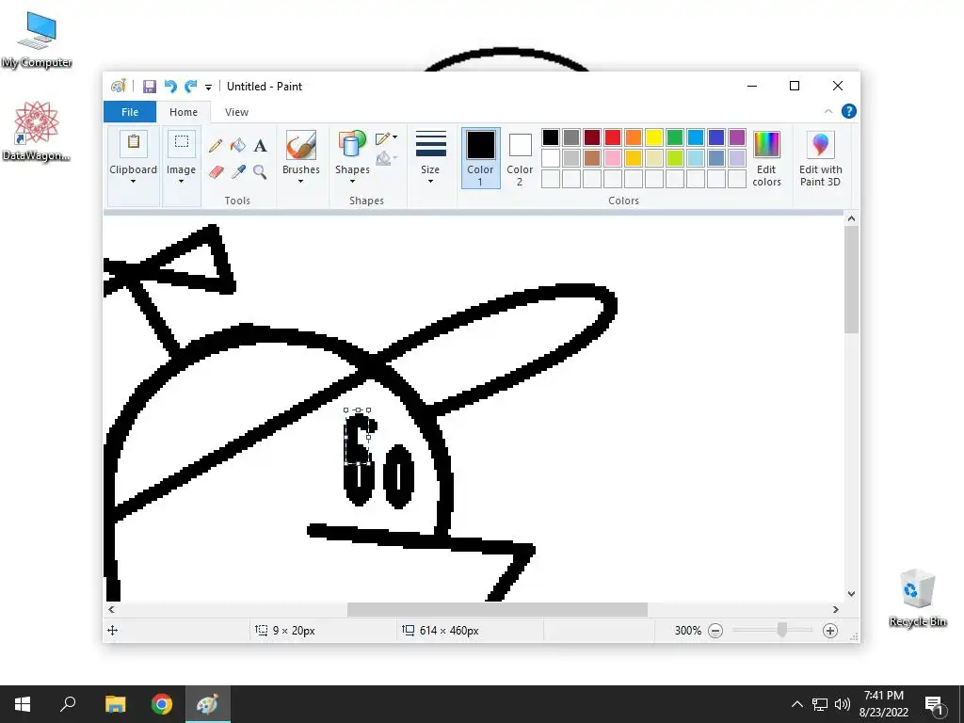
Task: Open the Windows Start menu
Action: click(x=23, y=704)
